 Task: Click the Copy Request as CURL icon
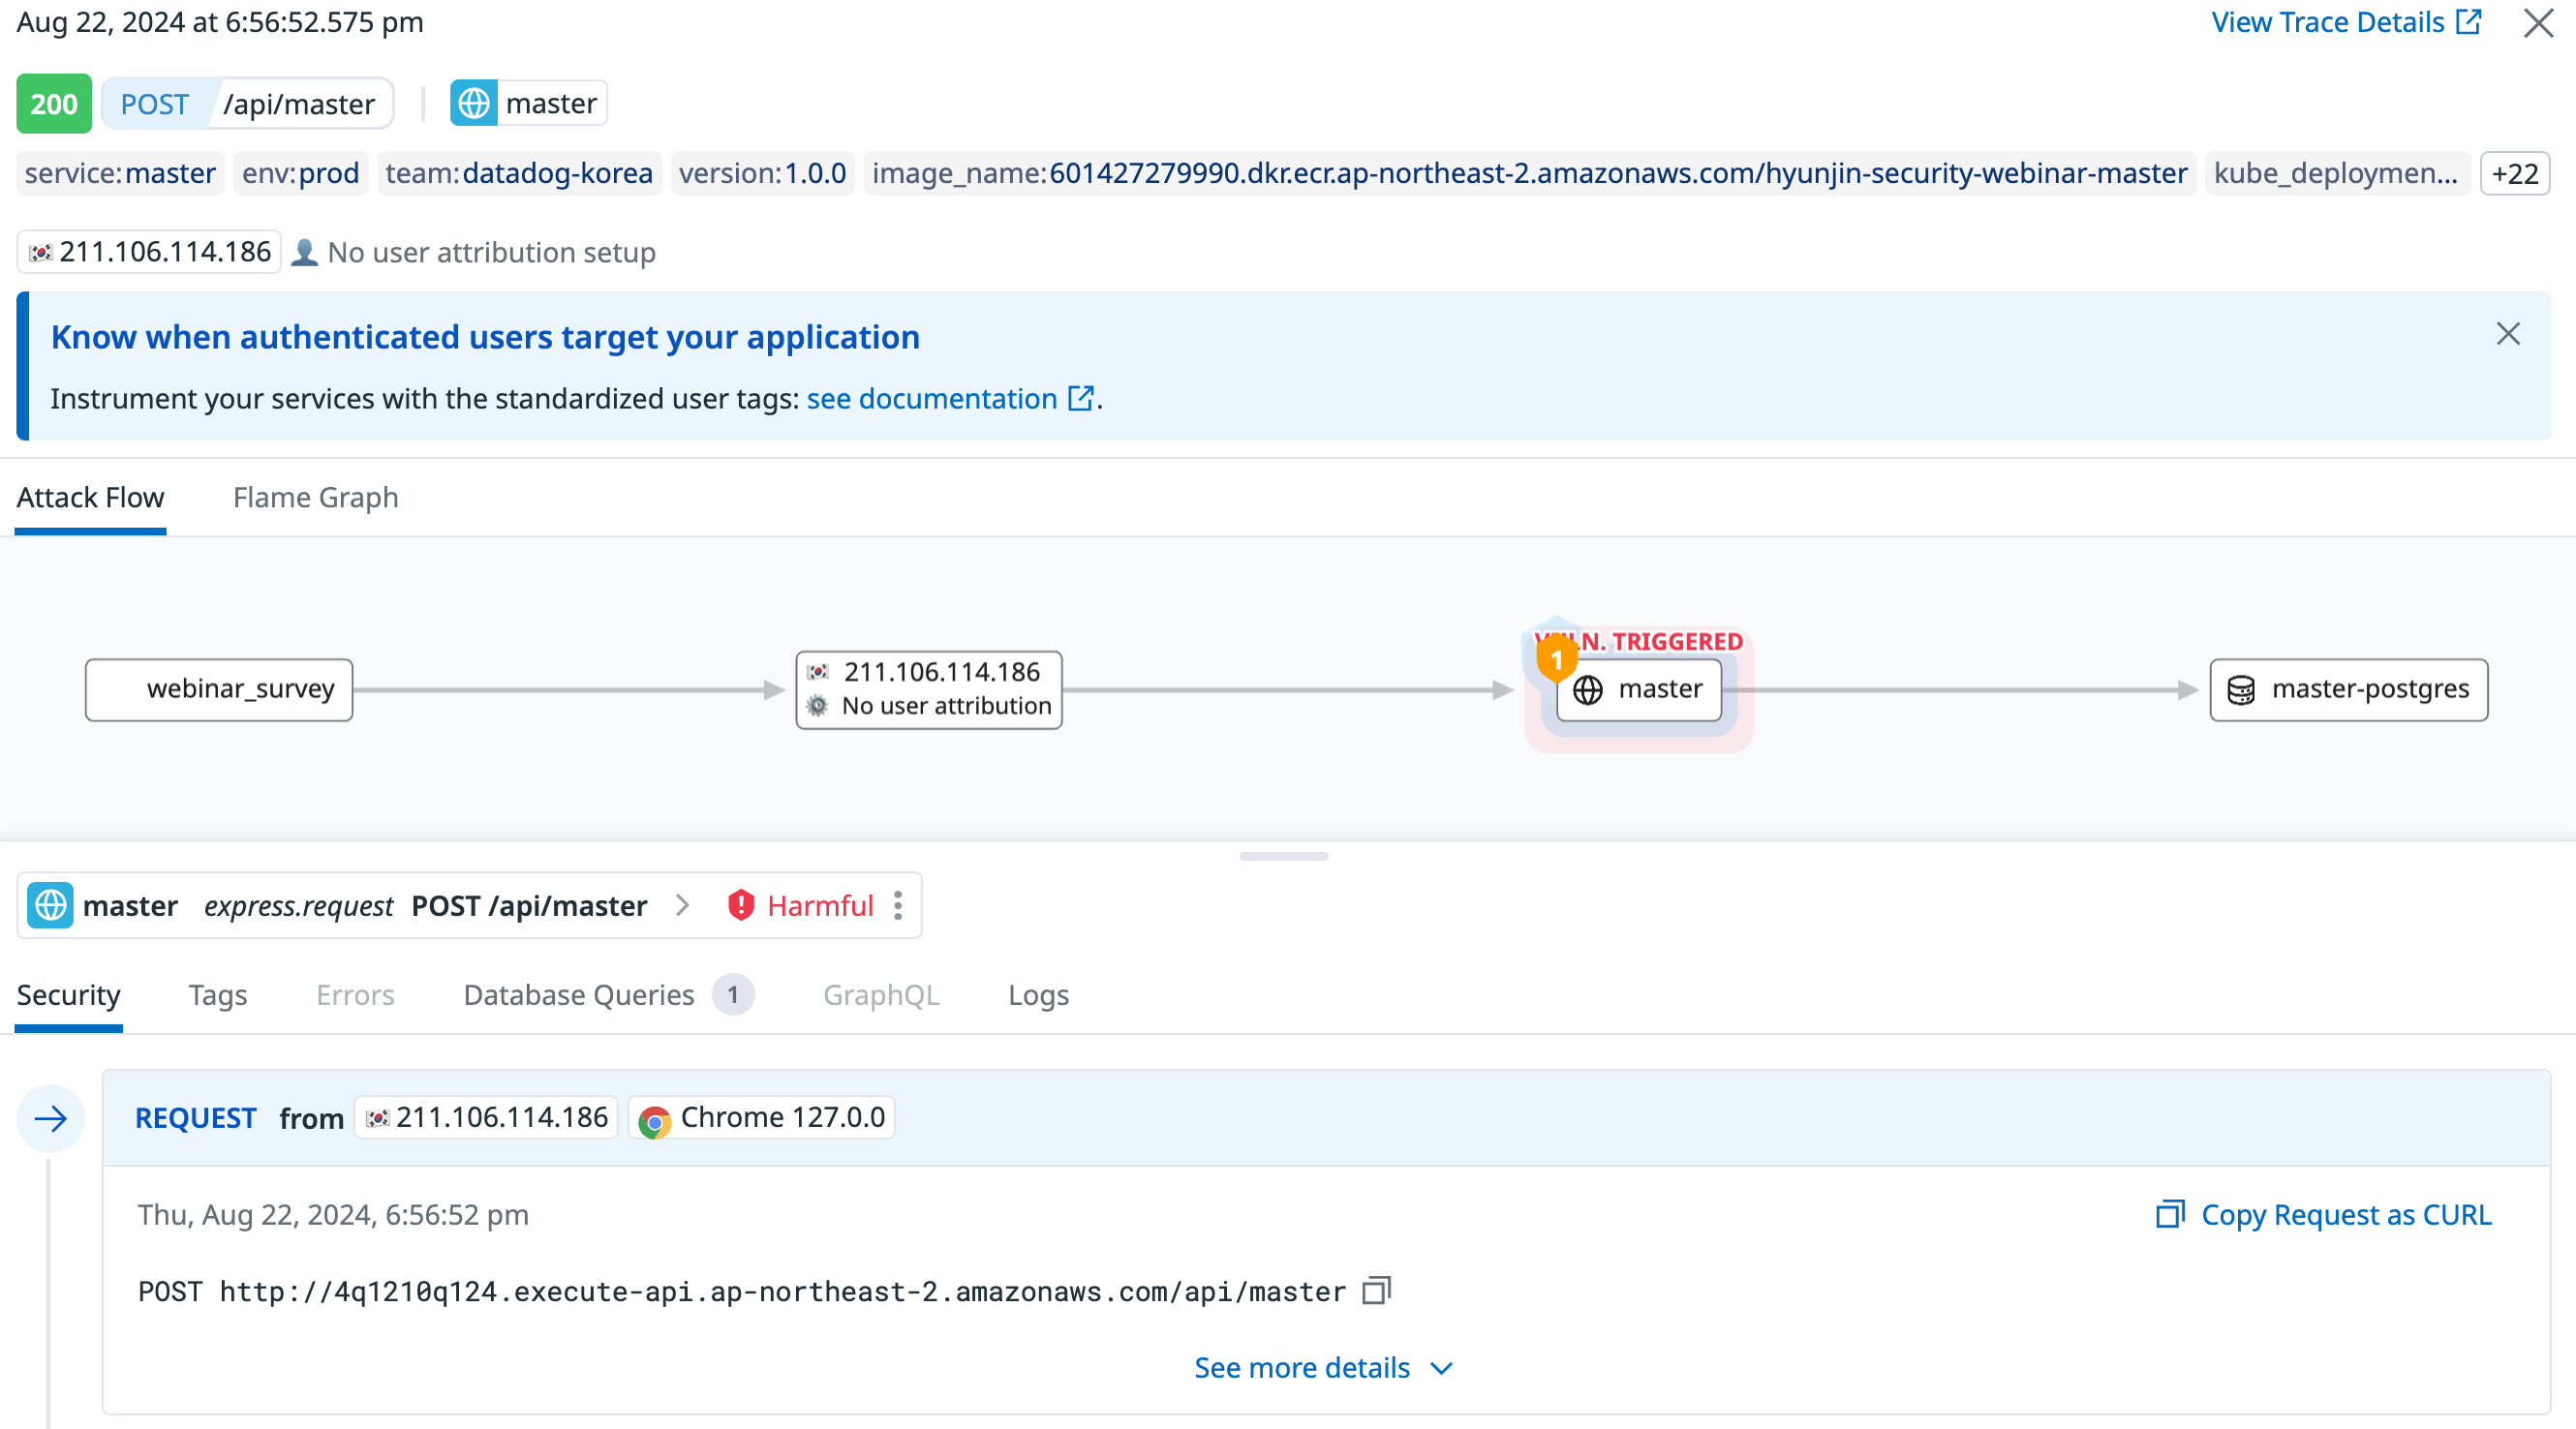click(x=2169, y=1214)
